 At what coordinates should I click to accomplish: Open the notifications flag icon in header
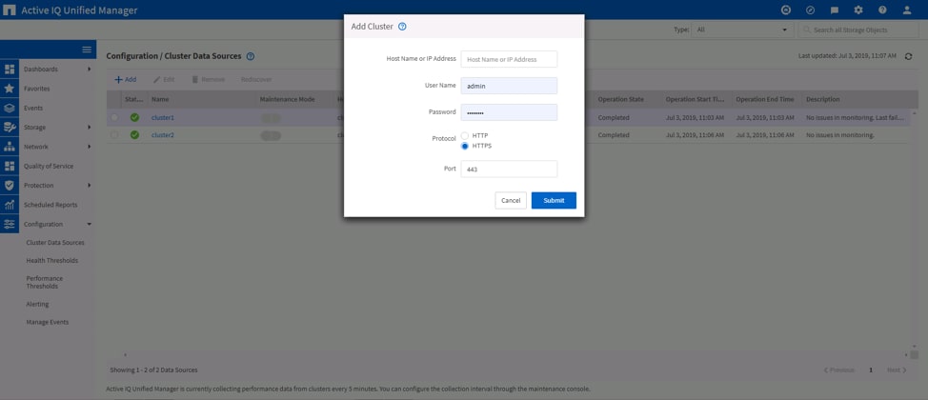835,10
